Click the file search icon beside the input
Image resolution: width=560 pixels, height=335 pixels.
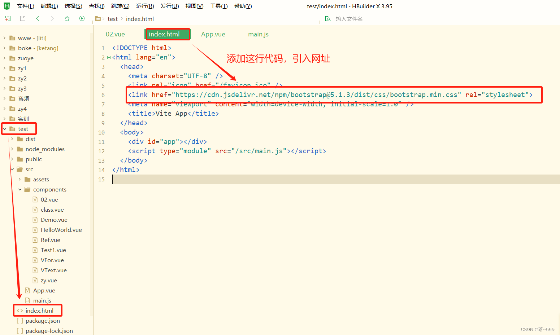click(x=328, y=19)
